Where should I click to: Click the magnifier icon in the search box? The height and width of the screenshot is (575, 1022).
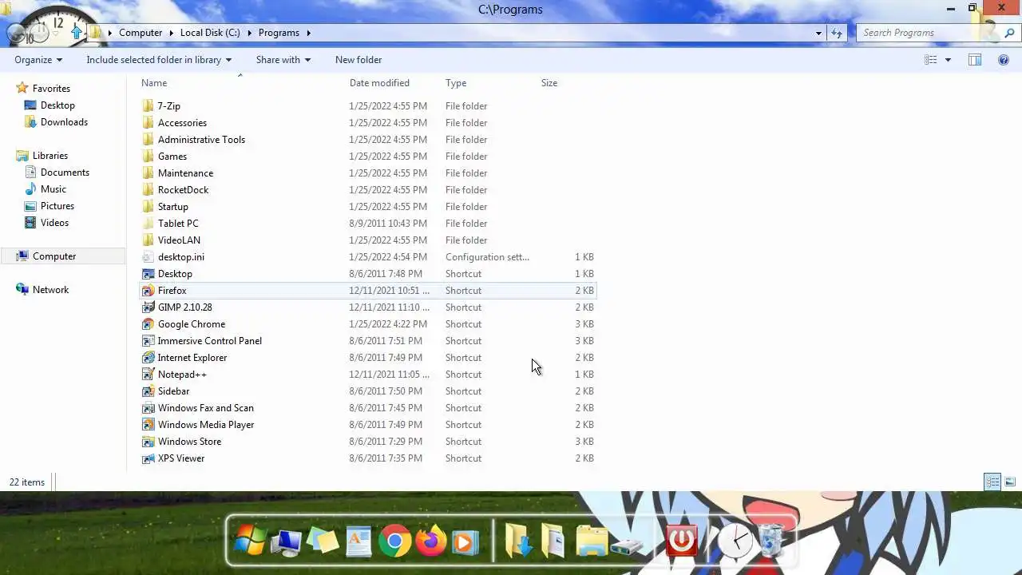1010,33
